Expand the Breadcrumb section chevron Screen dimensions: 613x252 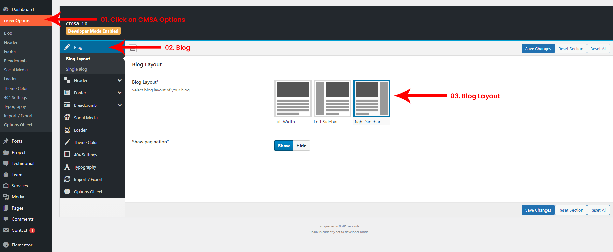[x=120, y=105]
